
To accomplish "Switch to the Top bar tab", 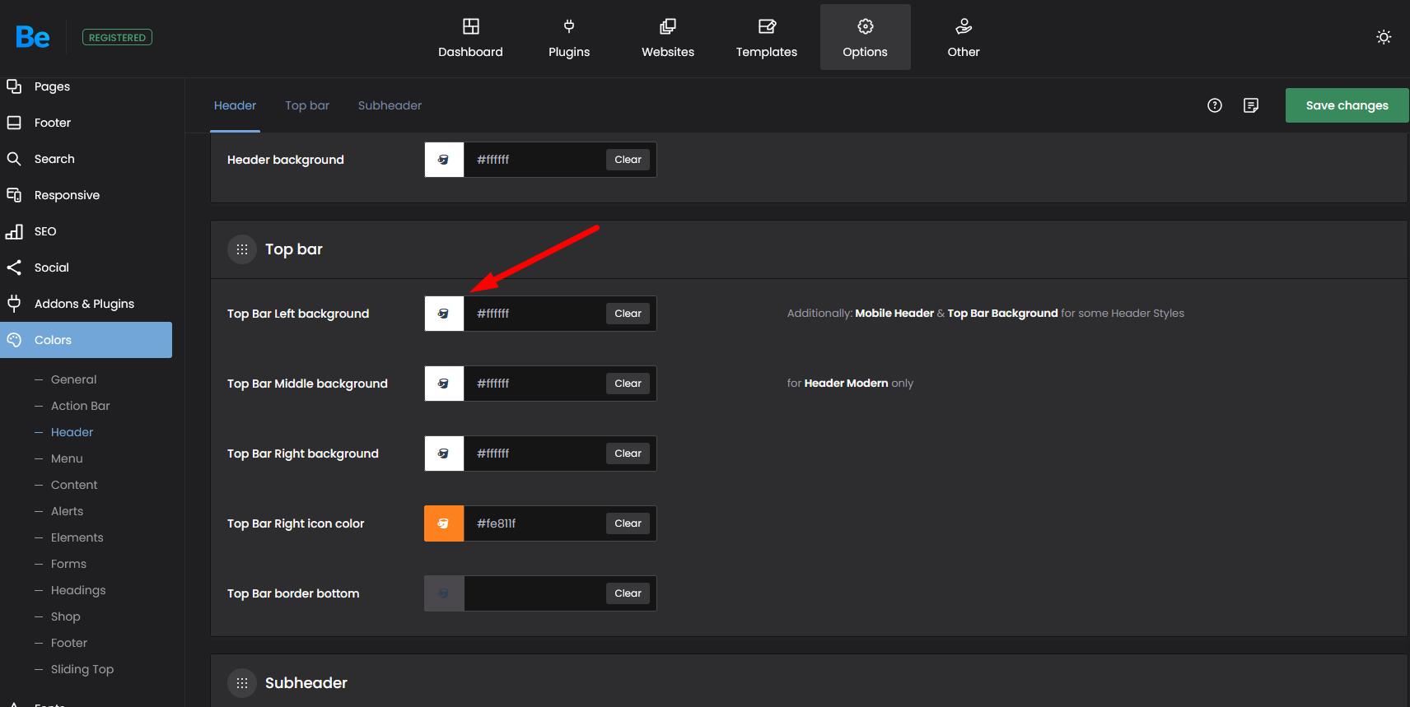I will point(307,105).
